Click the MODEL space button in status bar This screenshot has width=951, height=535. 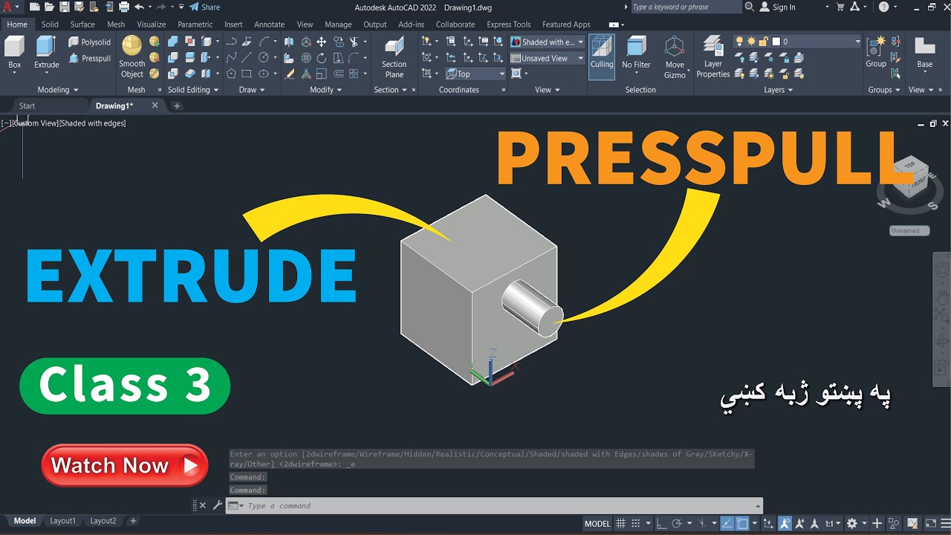point(597,523)
